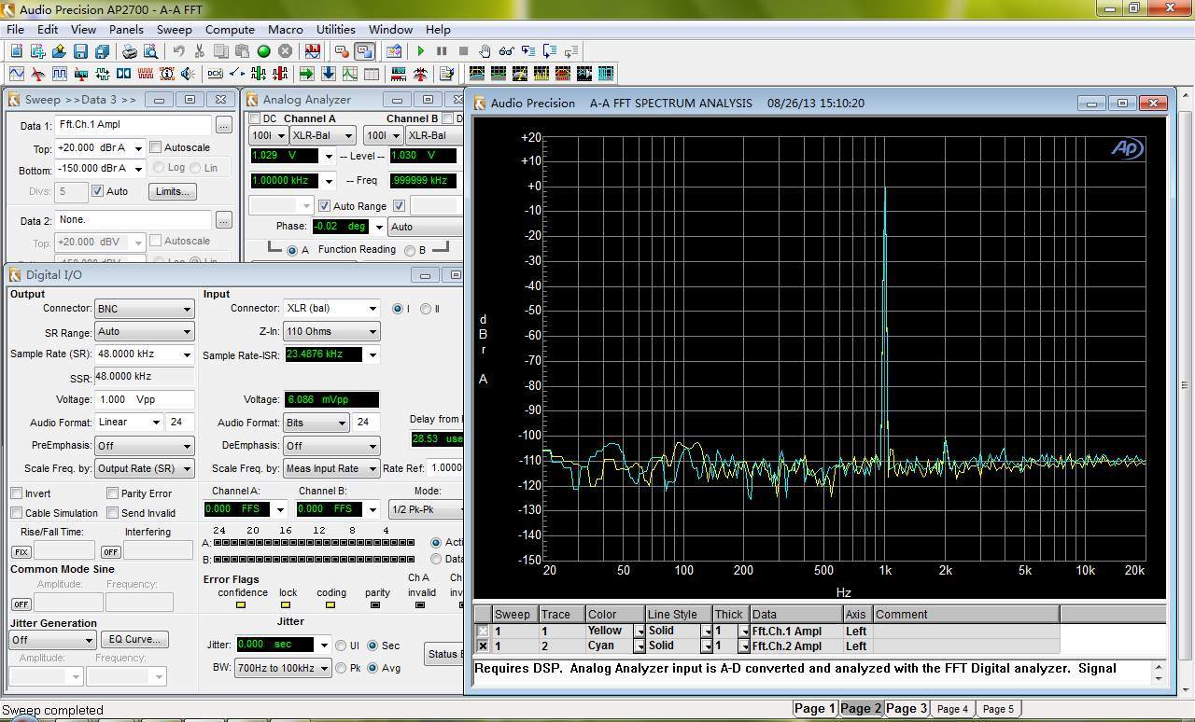
Task: Click the hand icon in toolbar
Action: [x=485, y=51]
